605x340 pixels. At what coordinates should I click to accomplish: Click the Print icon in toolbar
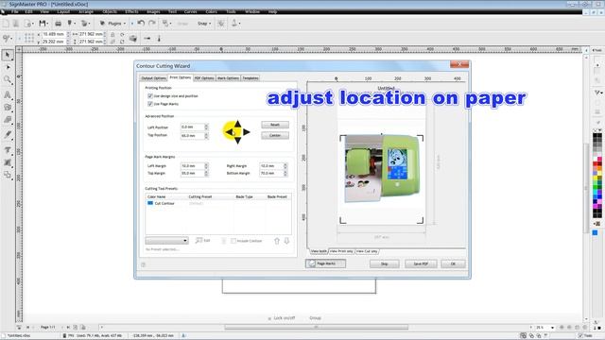(58, 24)
